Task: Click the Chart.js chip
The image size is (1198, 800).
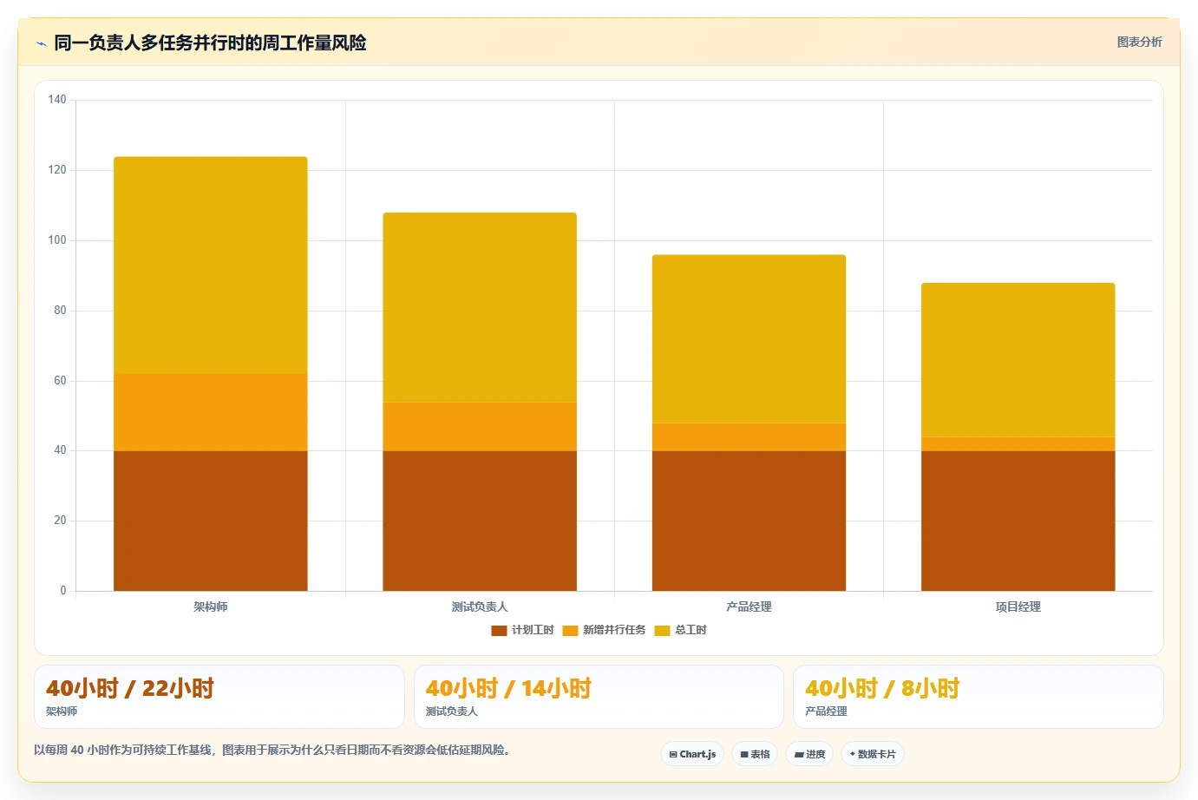Action: tap(692, 754)
